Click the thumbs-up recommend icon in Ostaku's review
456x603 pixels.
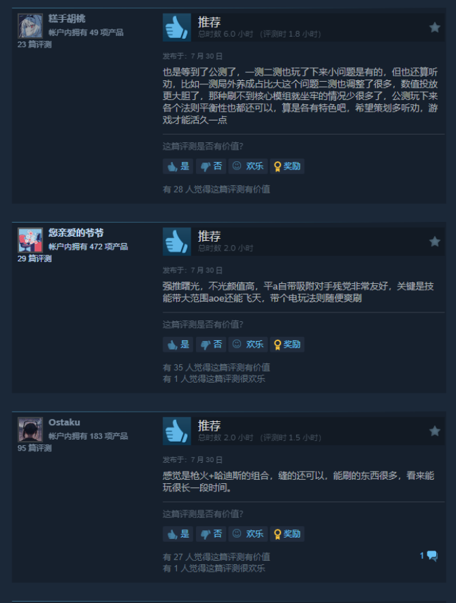177,431
